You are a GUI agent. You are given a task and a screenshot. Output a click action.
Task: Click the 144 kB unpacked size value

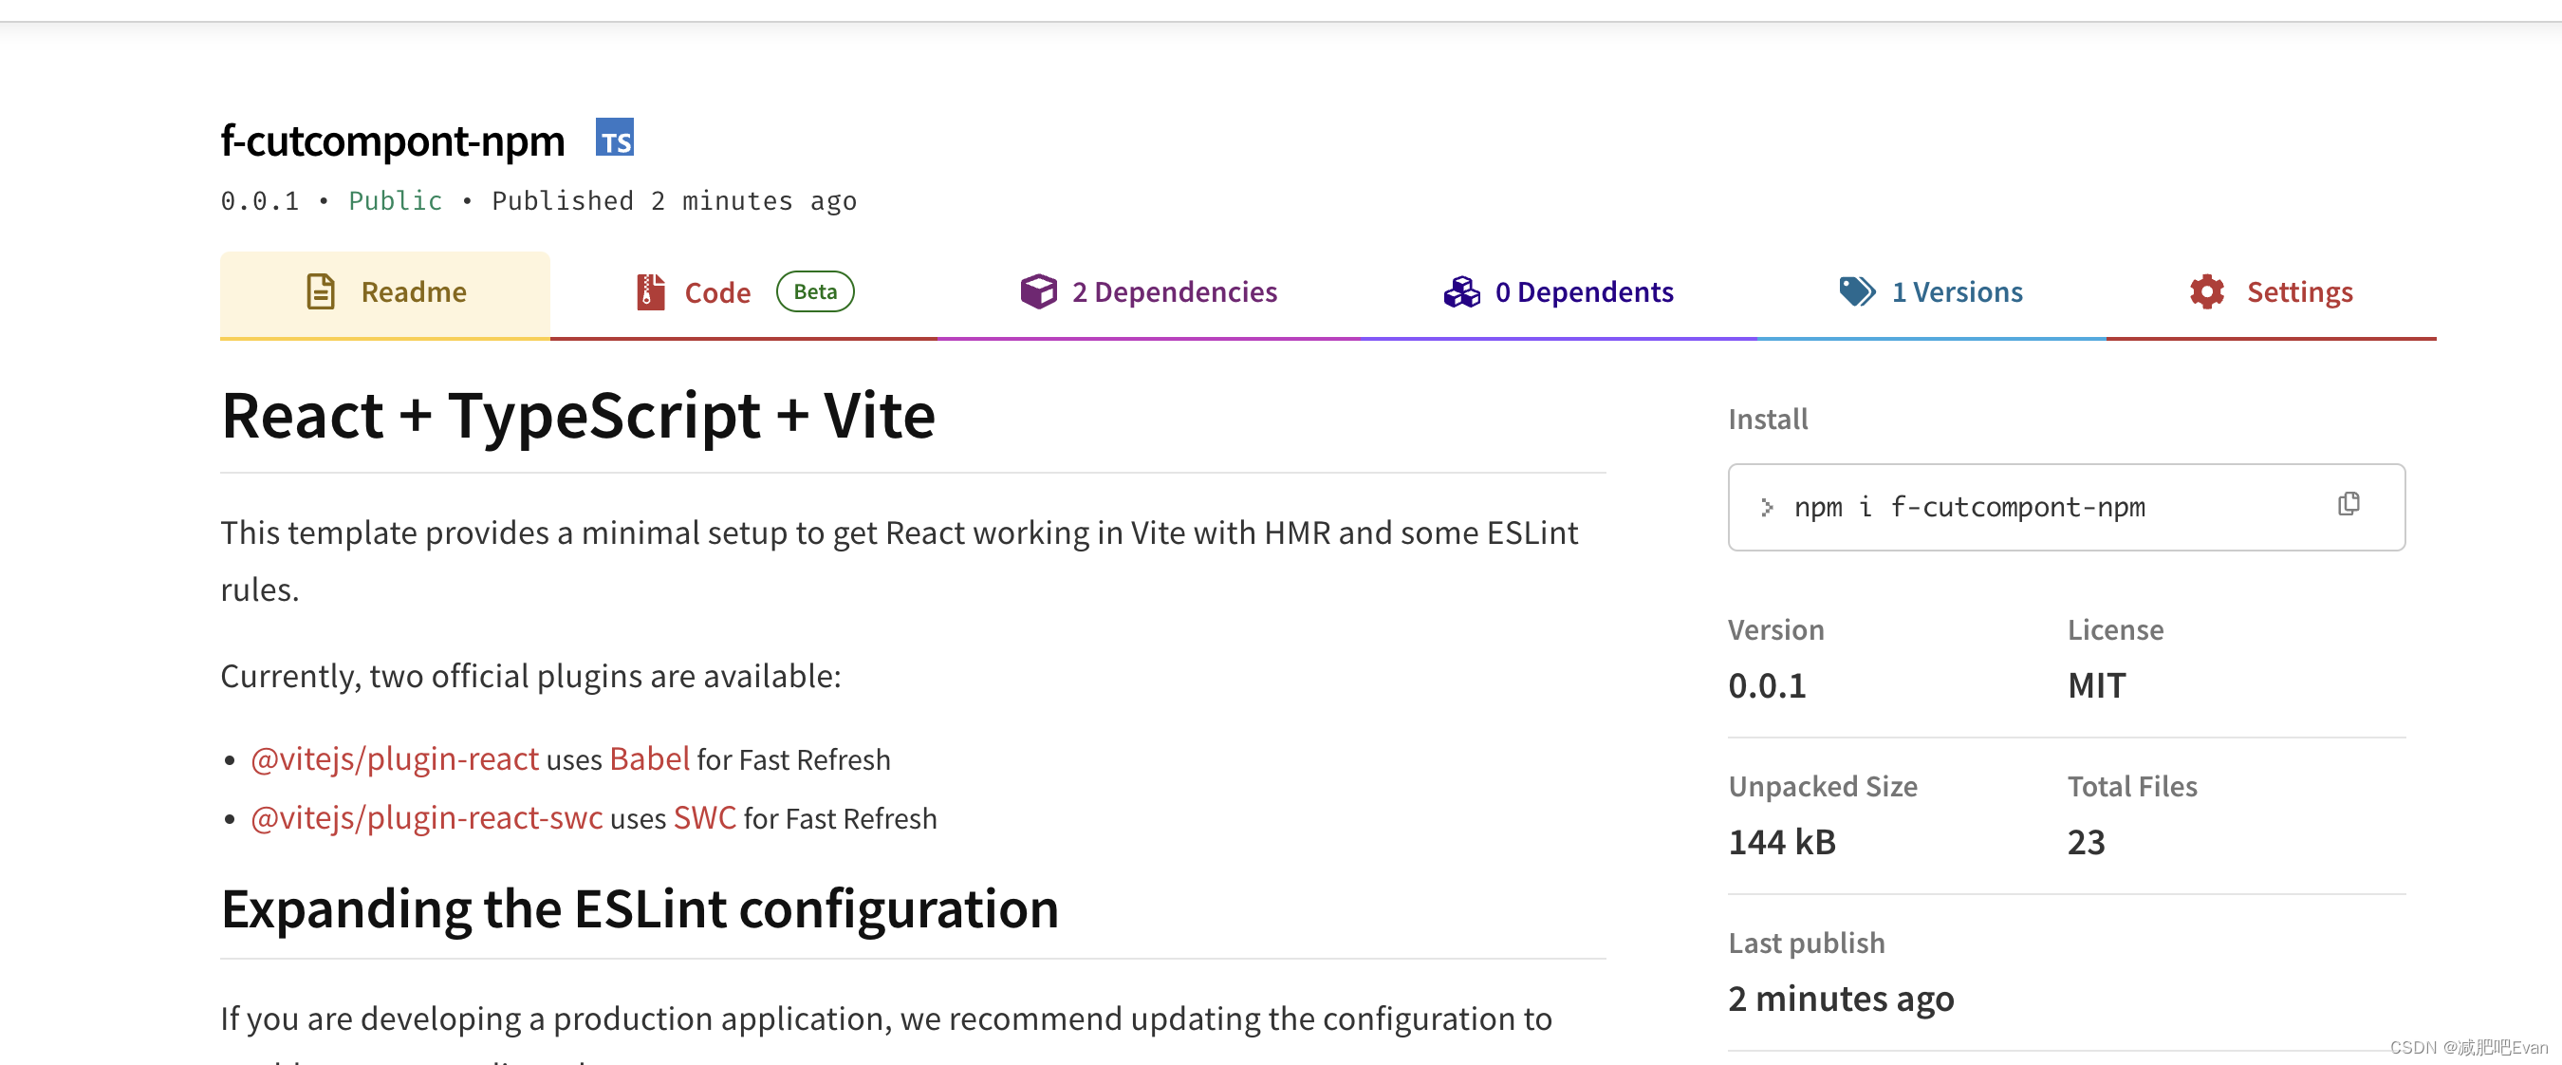[x=1782, y=841]
